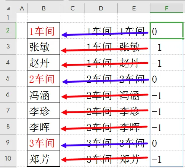This screenshot has width=185, height=168.
Task: Click cell F4 showing -1
Action: tap(167, 63)
